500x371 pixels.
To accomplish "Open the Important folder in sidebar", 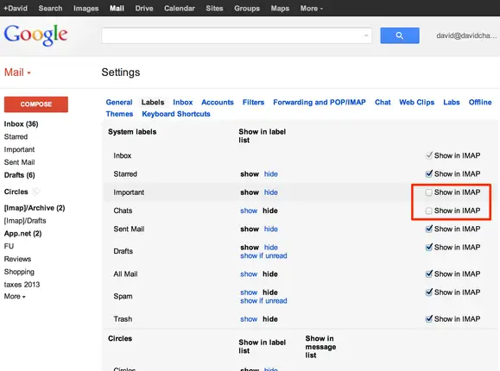I will coord(19,149).
